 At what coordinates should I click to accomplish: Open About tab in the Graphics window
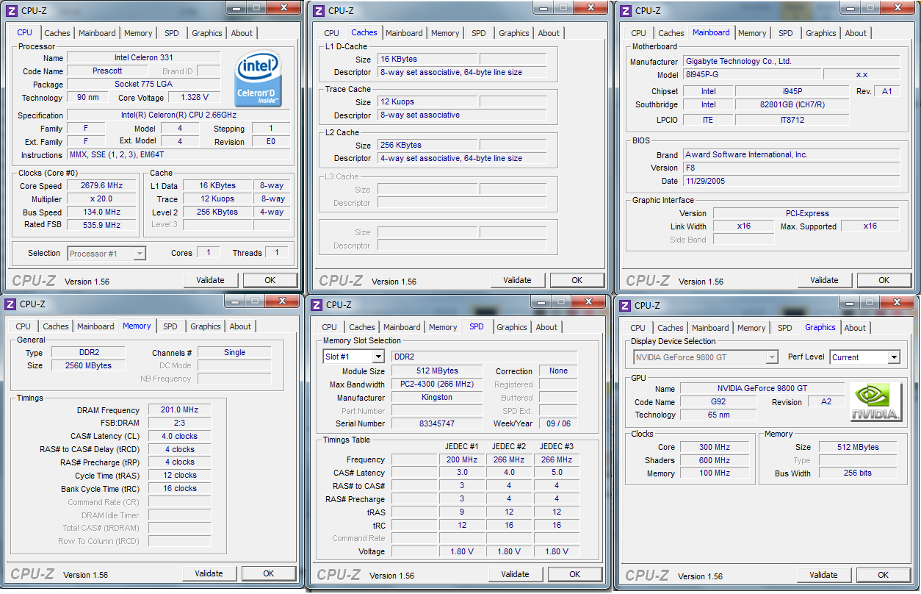[x=855, y=328]
